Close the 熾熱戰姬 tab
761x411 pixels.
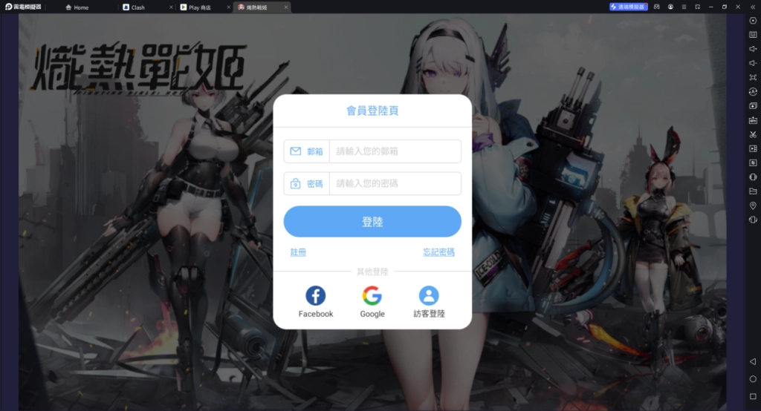coord(286,7)
